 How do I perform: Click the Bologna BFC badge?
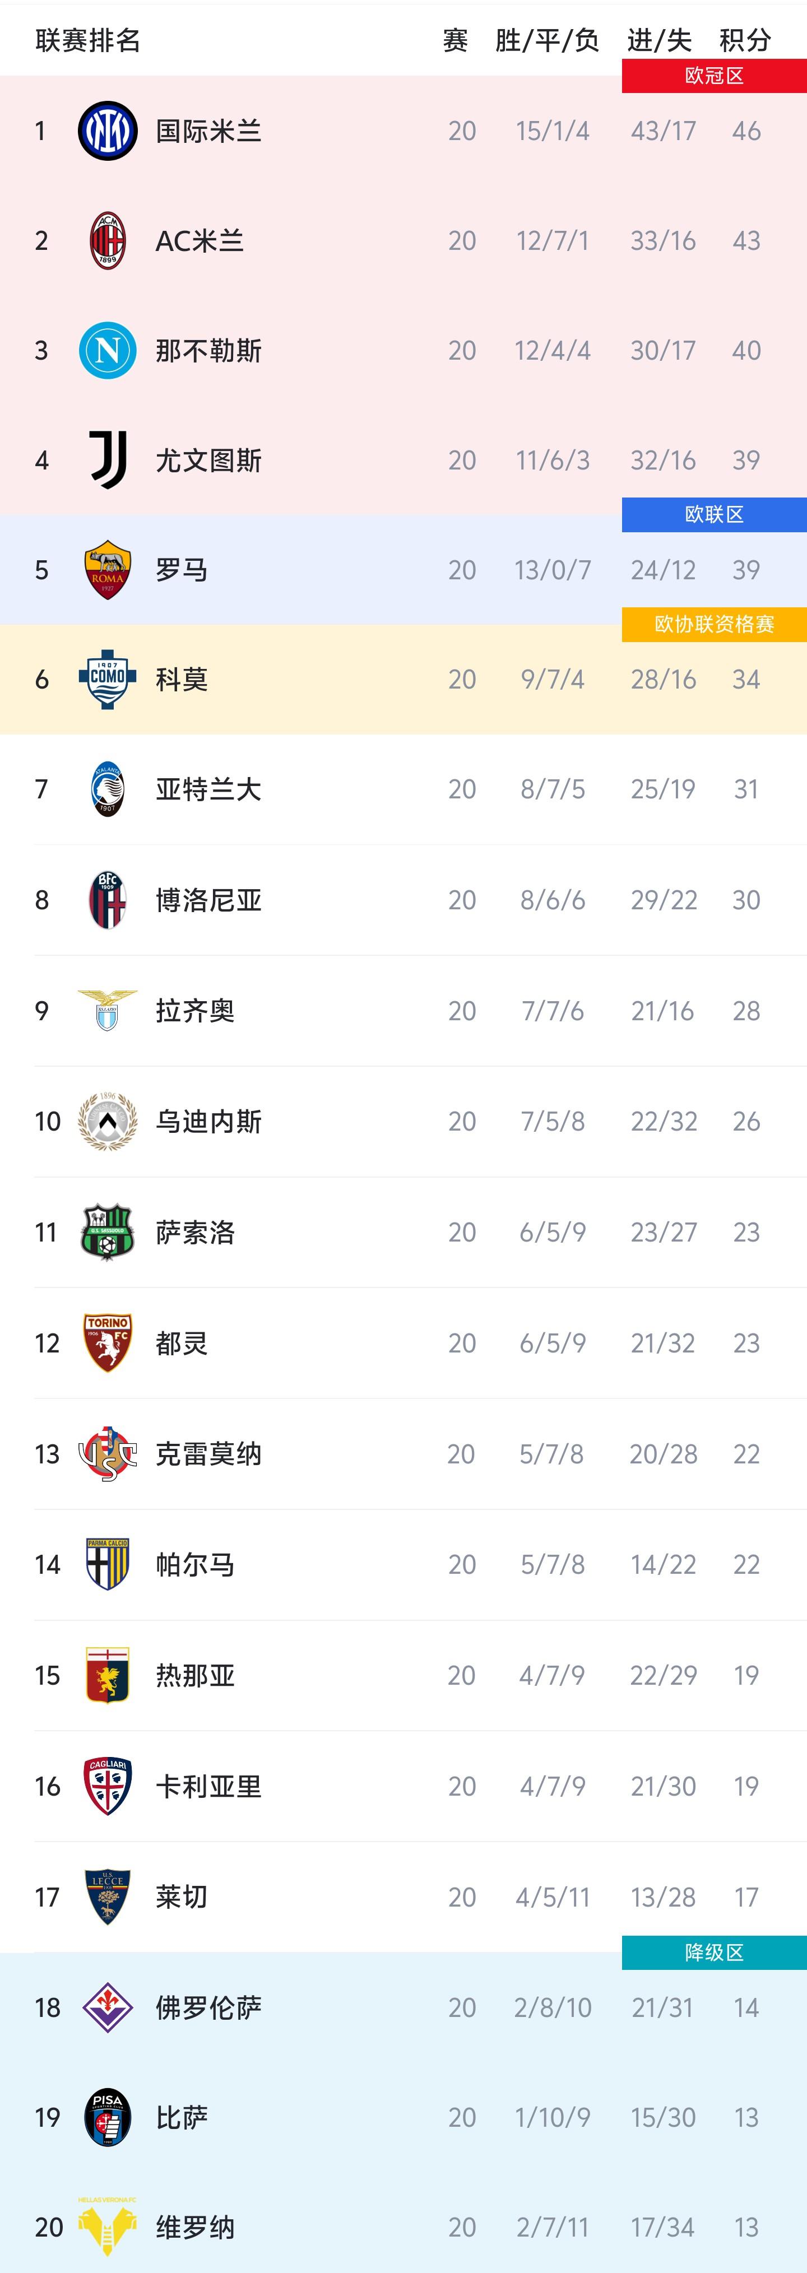(108, 900)
